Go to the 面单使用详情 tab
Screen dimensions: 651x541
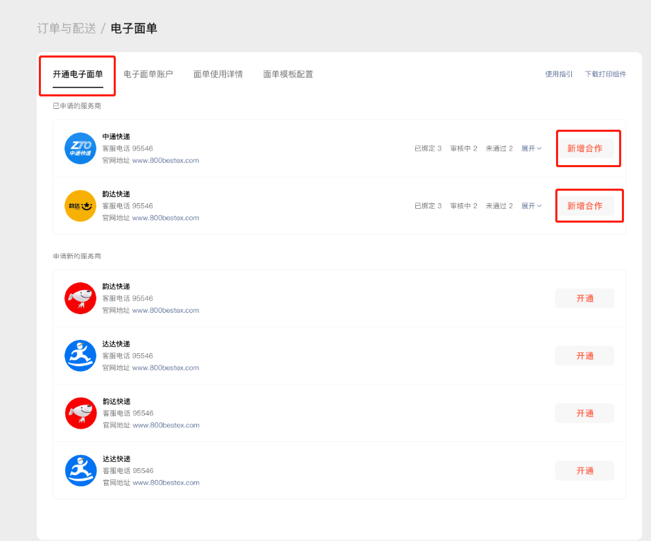[218, 74]
